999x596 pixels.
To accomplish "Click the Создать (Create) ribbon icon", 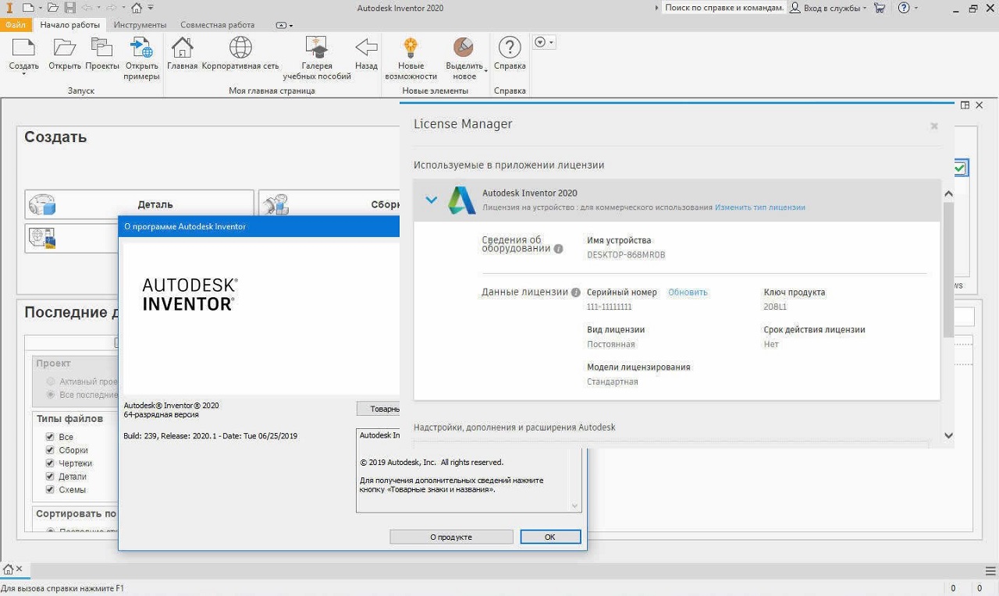I will click(x=23, y=48).
